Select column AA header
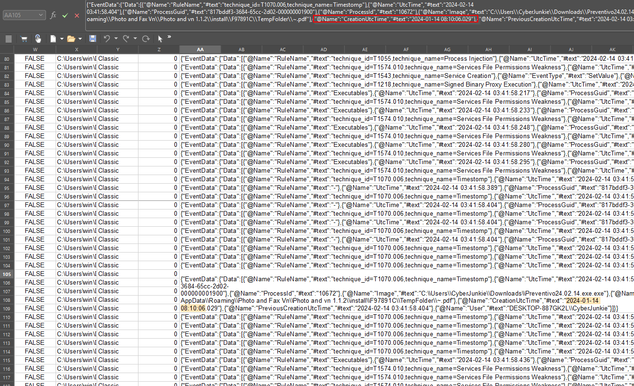 pyautogui.click(x=200, y=50)
